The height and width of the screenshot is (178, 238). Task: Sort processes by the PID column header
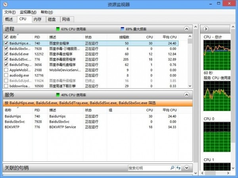(x=37, y=37)
